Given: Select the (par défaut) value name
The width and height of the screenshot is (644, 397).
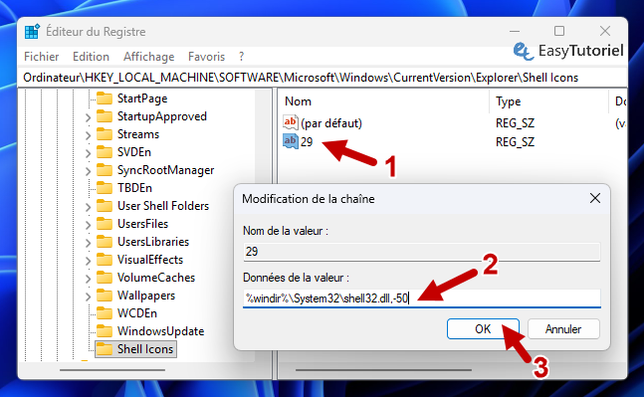Looking at the screenshot, I should pyautogui.click(x=331, y=123).
